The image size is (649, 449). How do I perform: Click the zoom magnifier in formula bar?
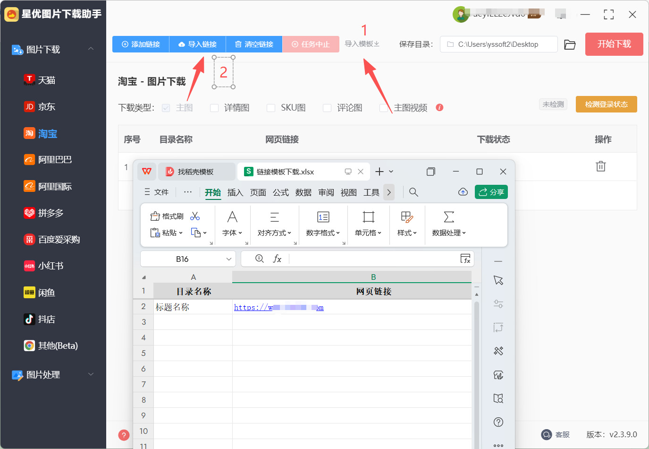[x=259, y=259]
